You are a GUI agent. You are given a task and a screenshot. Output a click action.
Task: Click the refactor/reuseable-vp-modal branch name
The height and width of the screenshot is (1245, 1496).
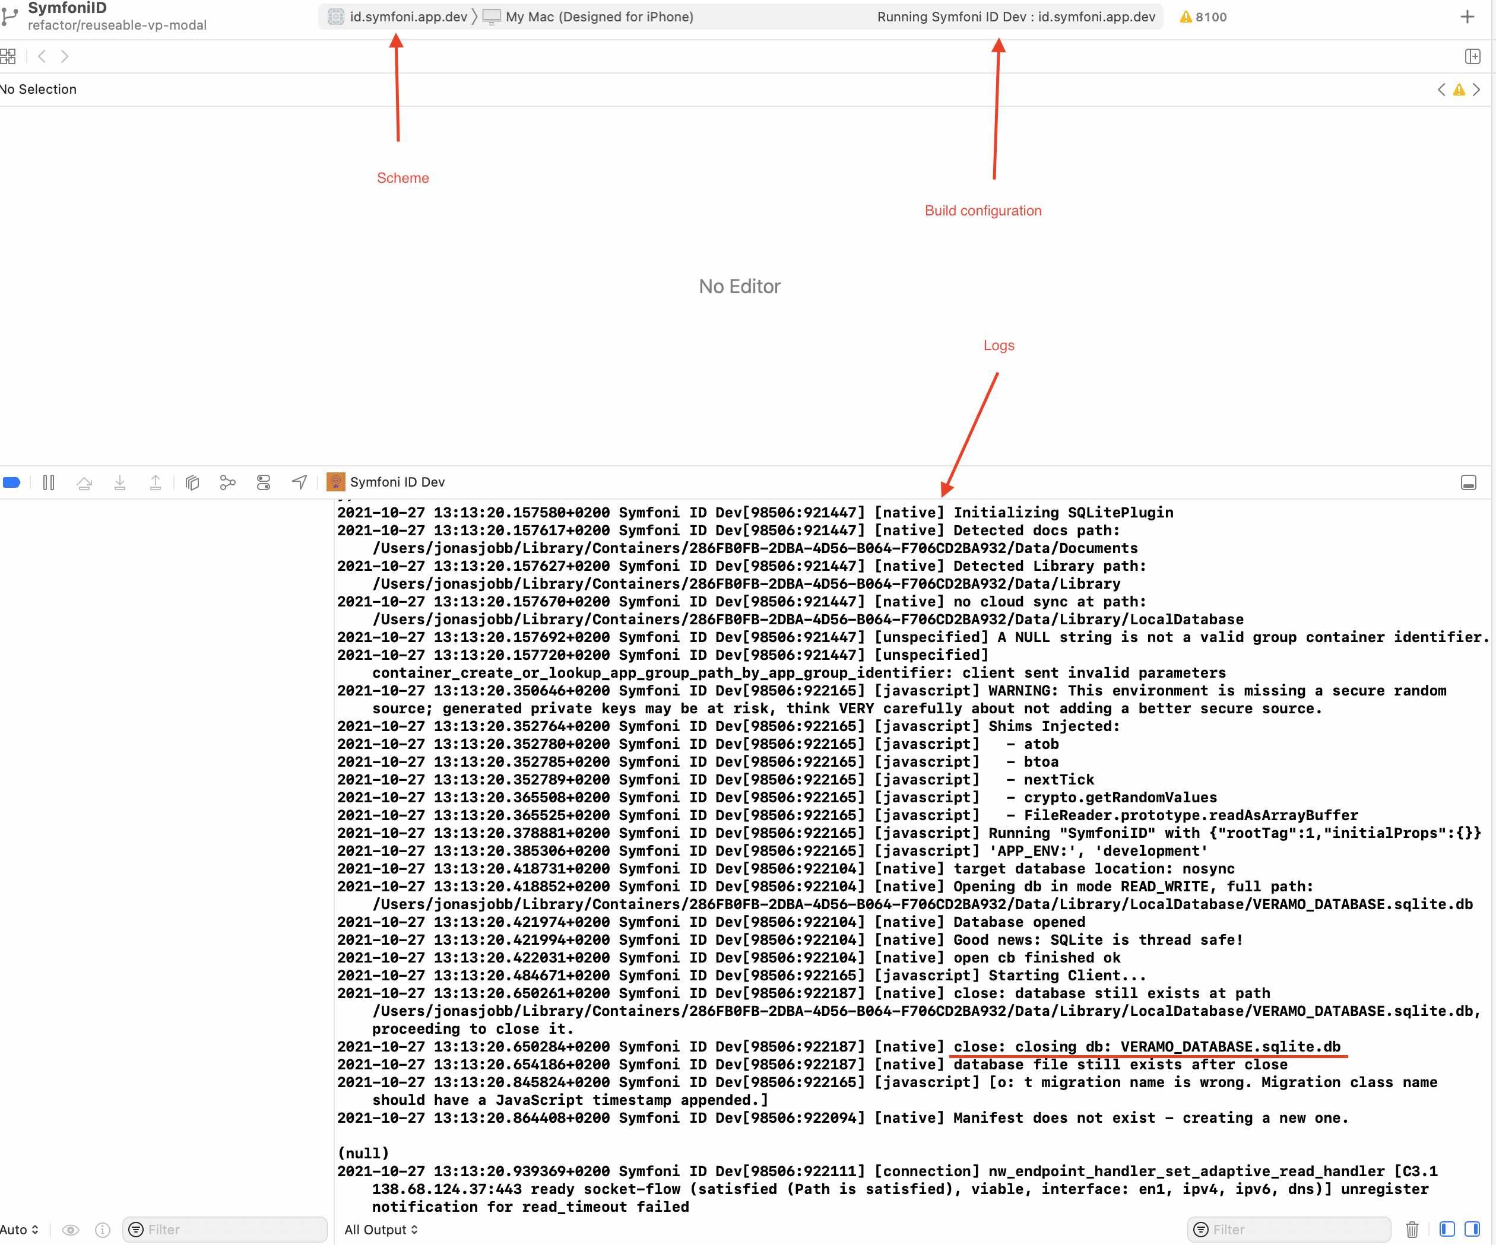point(117,25)
